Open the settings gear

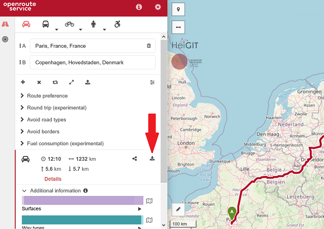158,7
